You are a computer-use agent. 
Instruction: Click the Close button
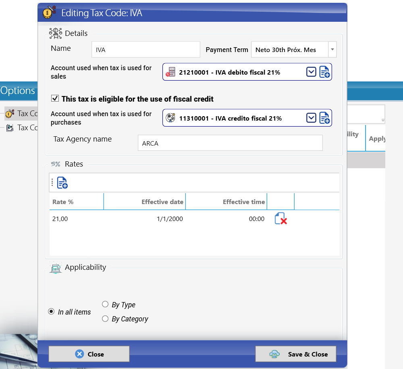[x=89, y=354]
